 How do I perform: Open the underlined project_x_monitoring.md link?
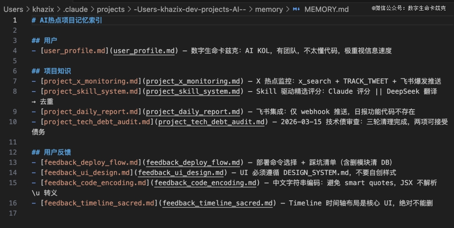(x=194, y=81)
